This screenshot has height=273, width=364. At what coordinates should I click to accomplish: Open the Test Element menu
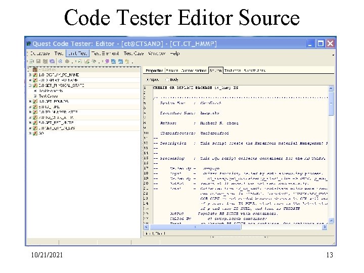point(105,54)
